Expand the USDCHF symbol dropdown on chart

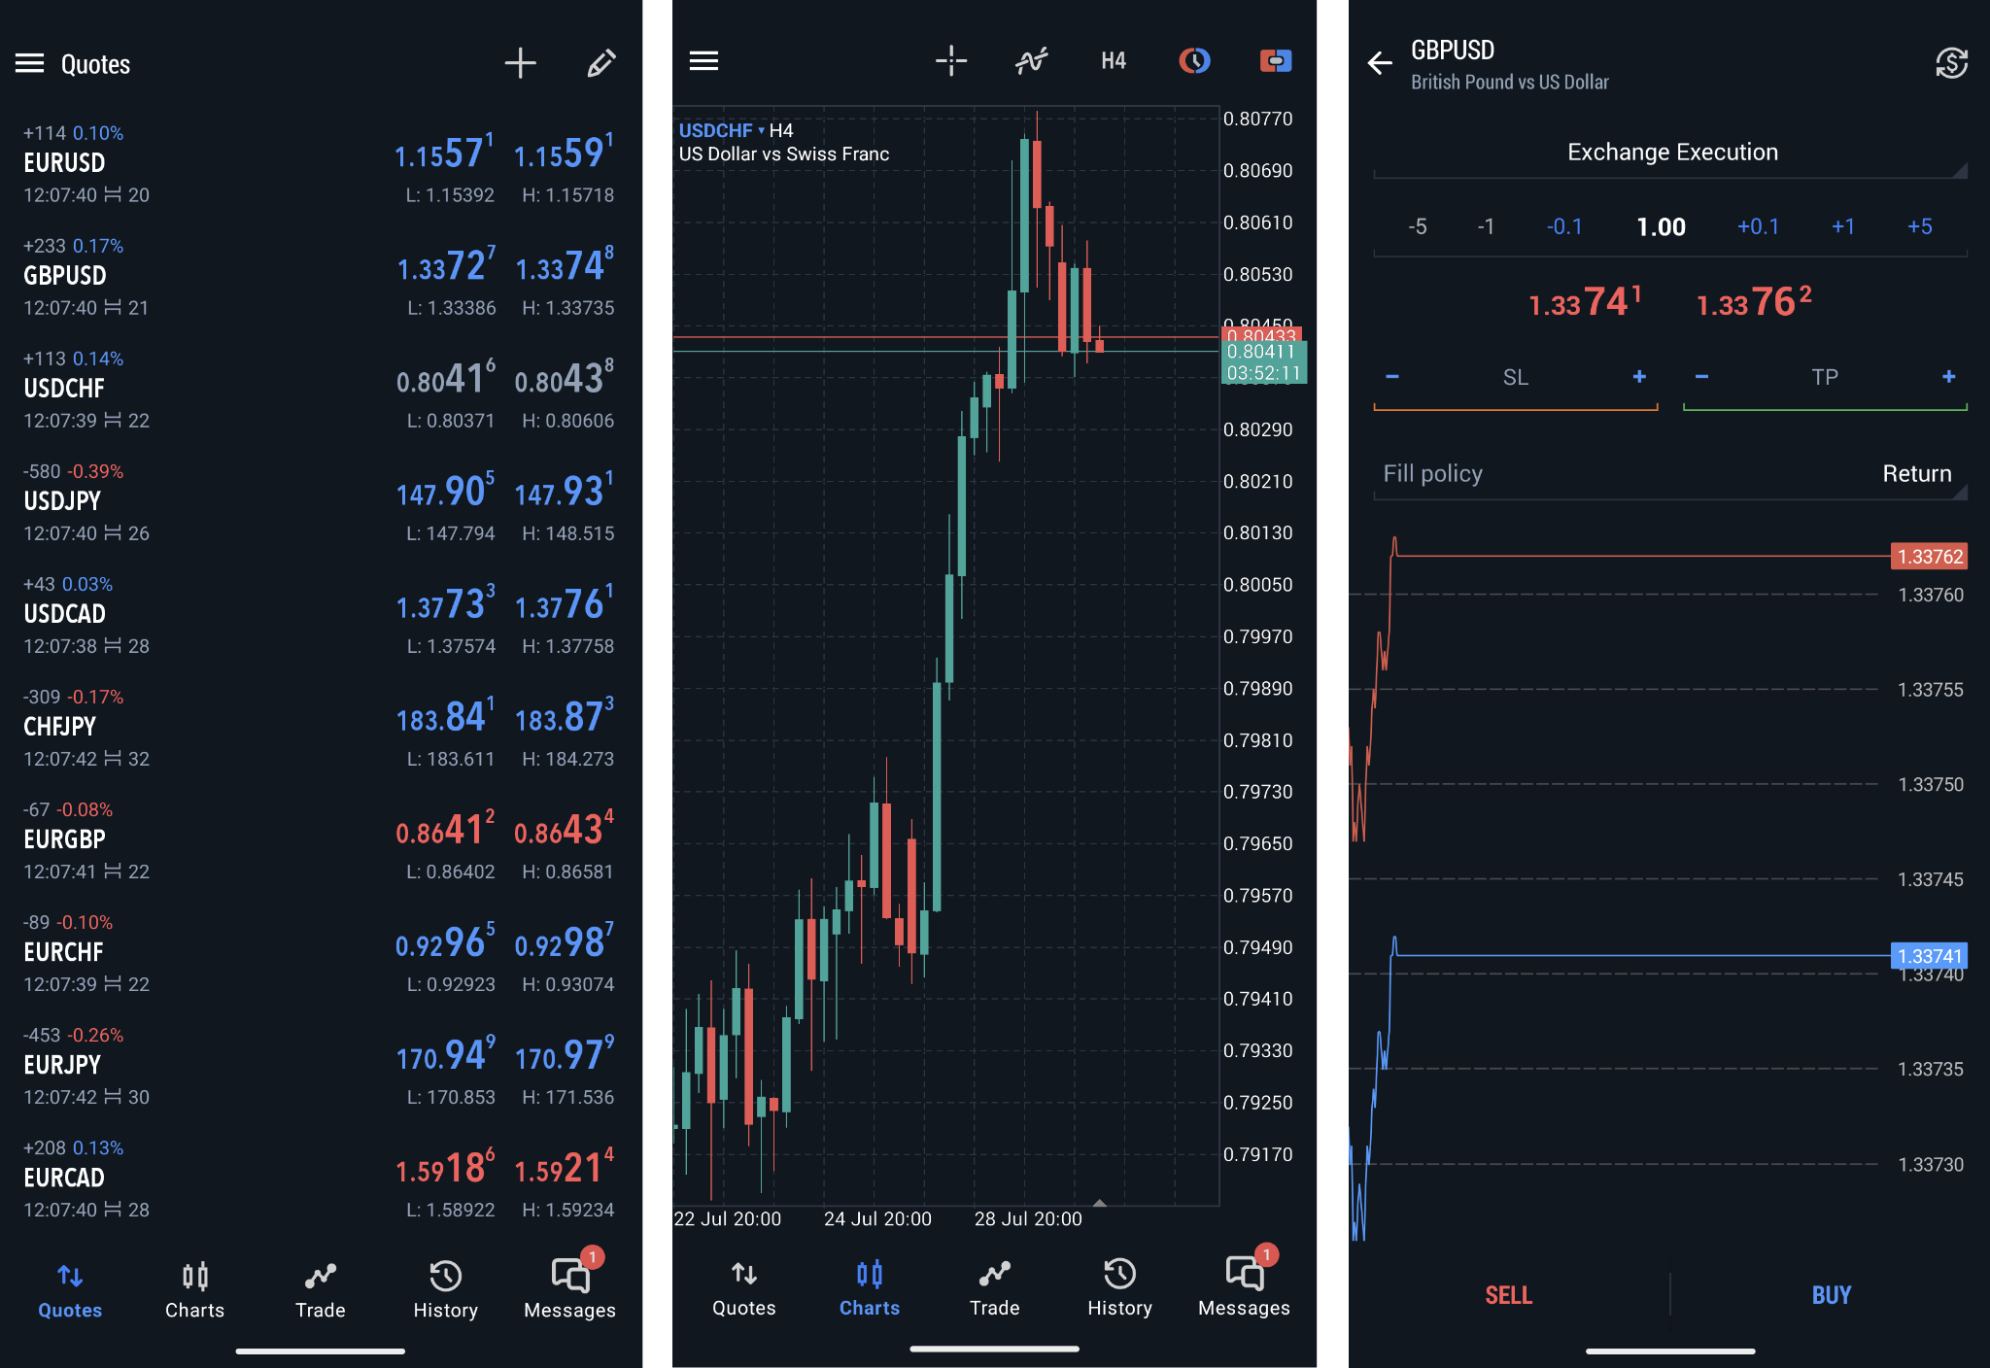click(722, 130)
